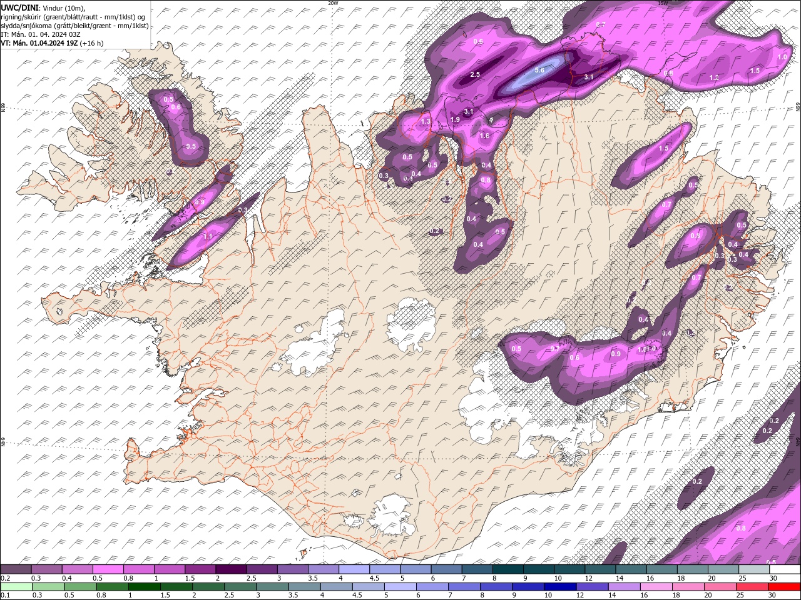Select the valid time 'VT: Mán. 01.04.2024 19Z'

tap(39, 43)
